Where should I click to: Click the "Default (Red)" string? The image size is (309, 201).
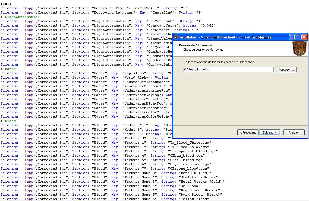tap(195, 173)
